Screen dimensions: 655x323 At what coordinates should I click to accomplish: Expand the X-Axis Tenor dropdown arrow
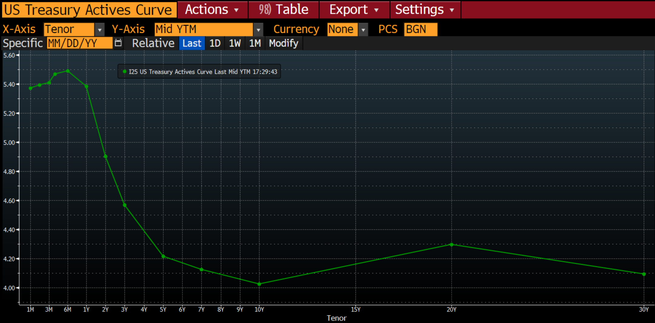click(99, 30)
